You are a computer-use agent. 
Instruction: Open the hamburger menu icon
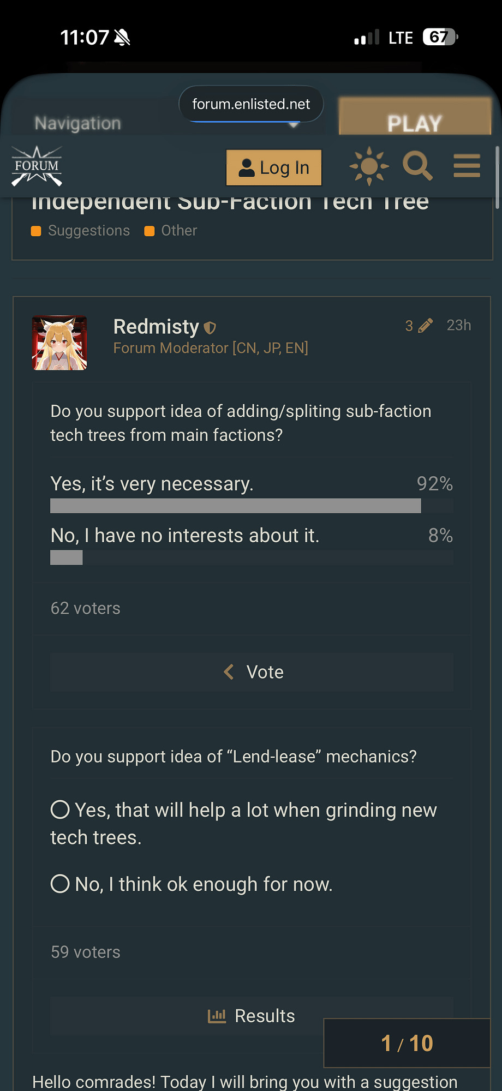pos(467,166)
